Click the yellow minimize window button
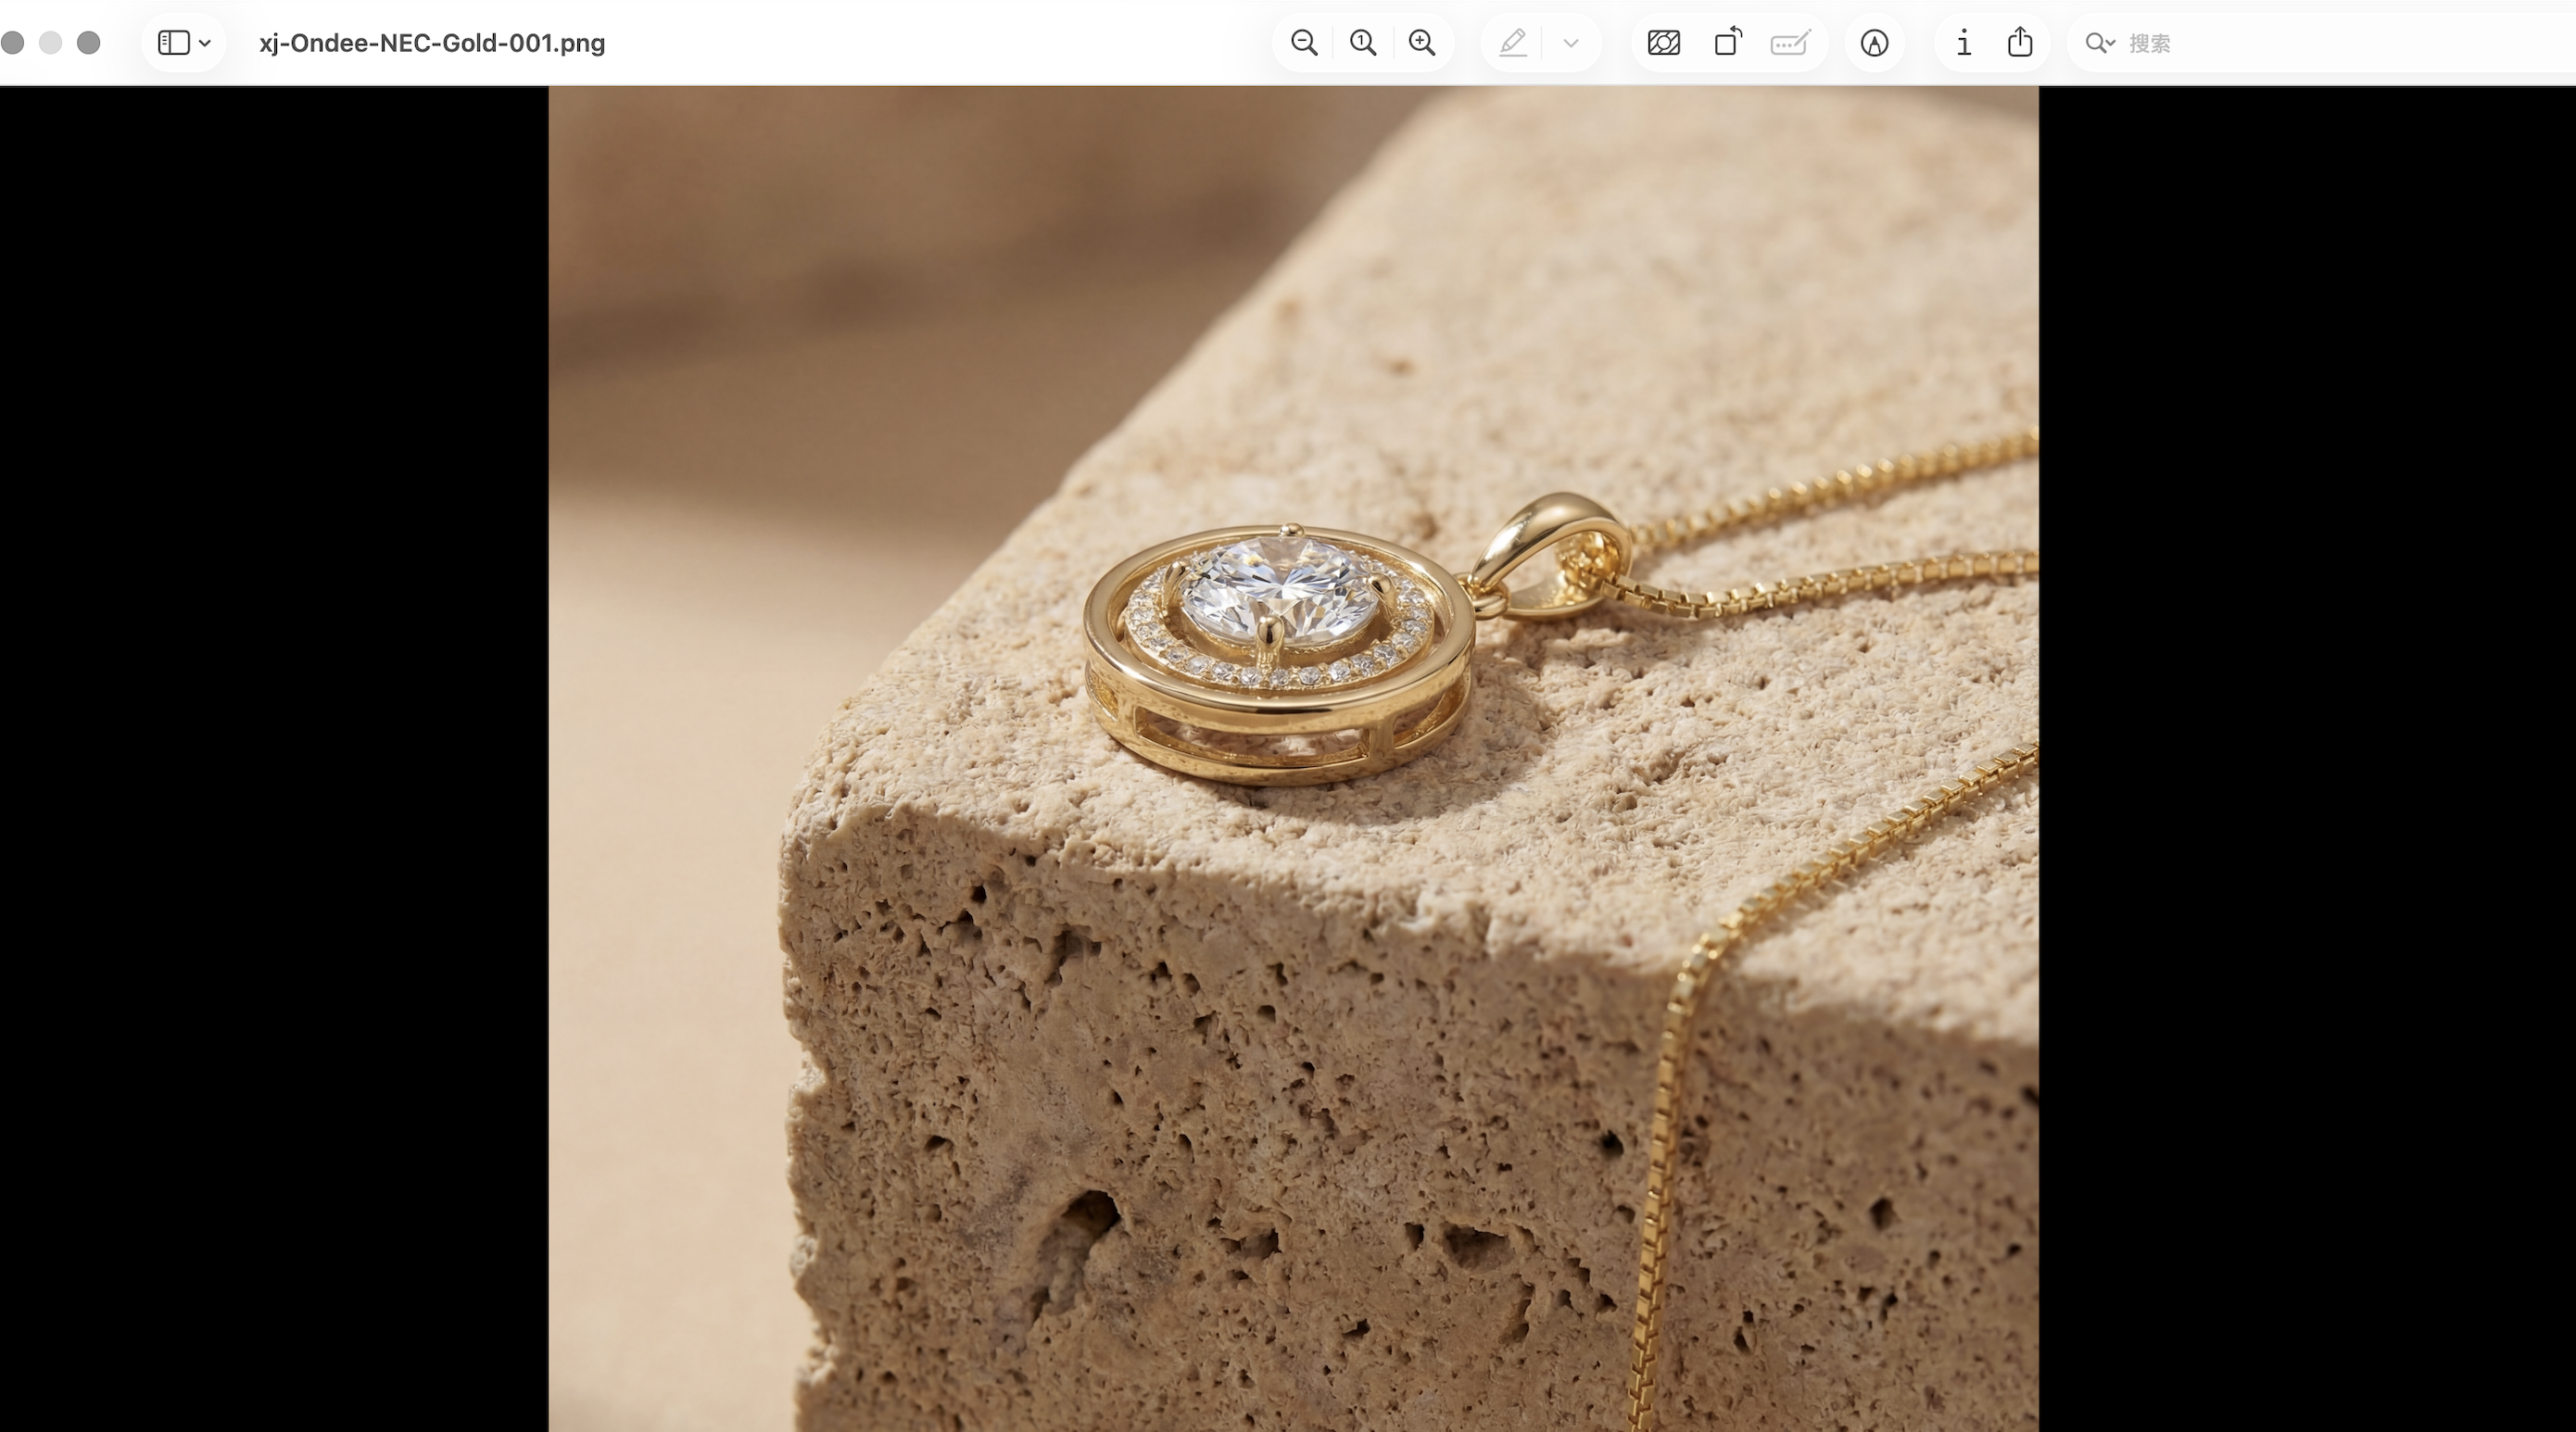This screenshot has width=2576, height=1432. click(x=50, y=43)
